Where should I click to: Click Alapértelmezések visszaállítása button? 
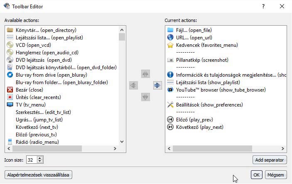(38, 175)
